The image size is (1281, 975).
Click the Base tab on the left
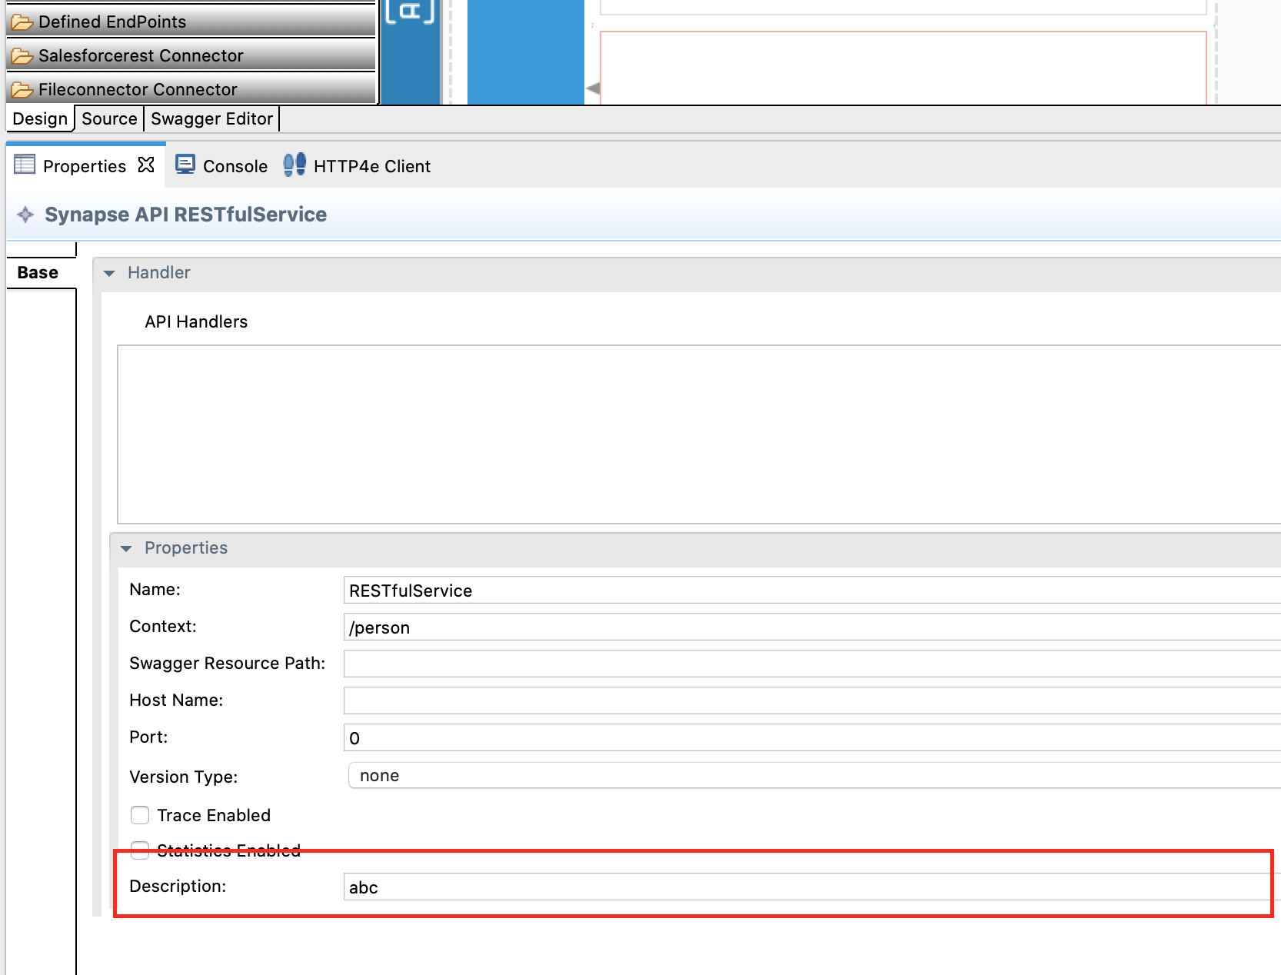38,271
